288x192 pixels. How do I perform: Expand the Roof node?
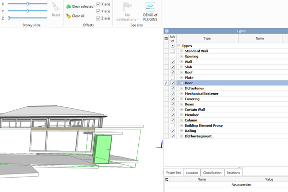181,72
